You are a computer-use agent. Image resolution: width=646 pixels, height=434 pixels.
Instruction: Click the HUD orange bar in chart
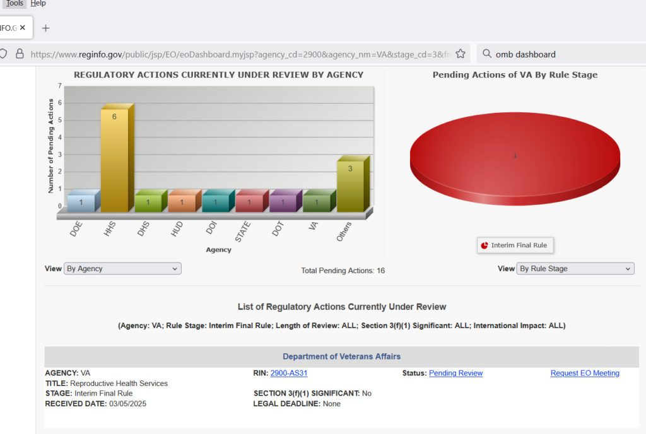185,201
